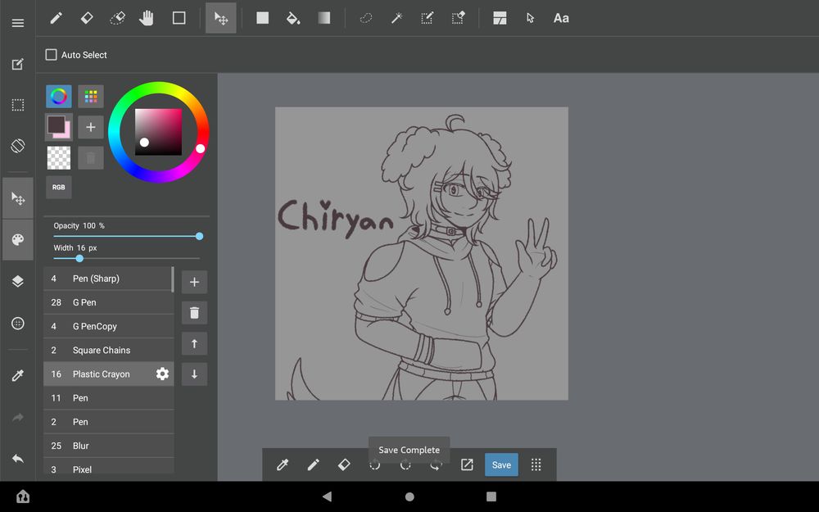Select the Brush pencil tool in top toolbar
This screenshot has width=819, height=512.
coord(56,18)
